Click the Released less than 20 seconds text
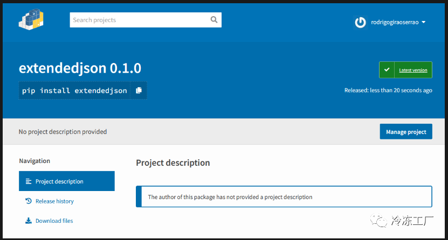 coord(388,90)
